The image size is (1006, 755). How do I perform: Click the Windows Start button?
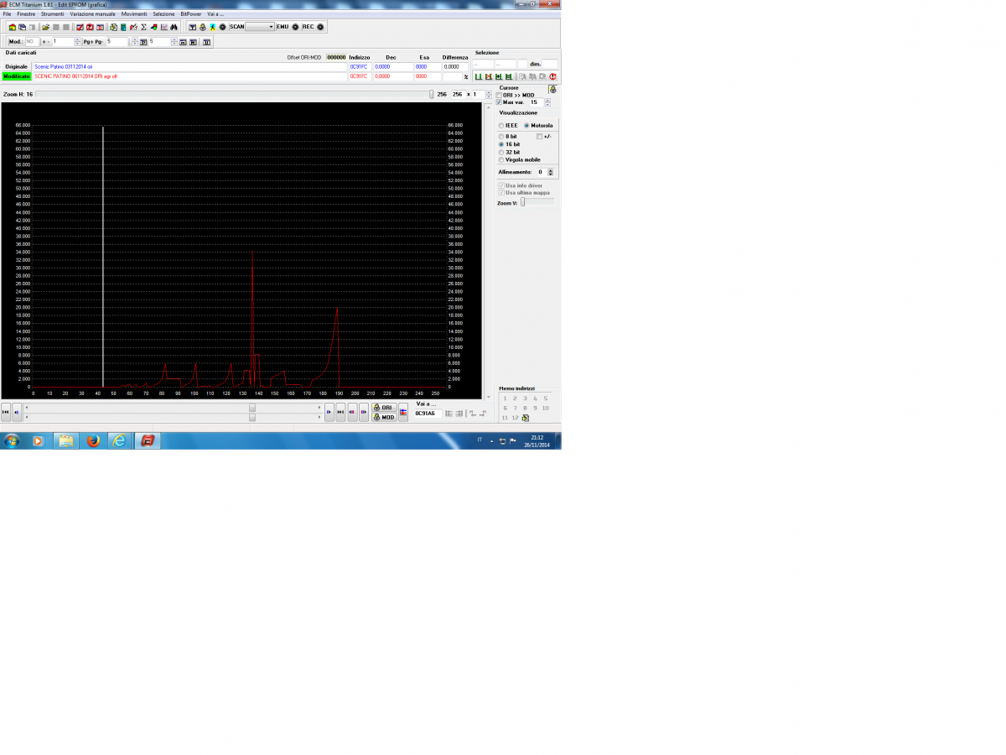(x=12, y=440)
